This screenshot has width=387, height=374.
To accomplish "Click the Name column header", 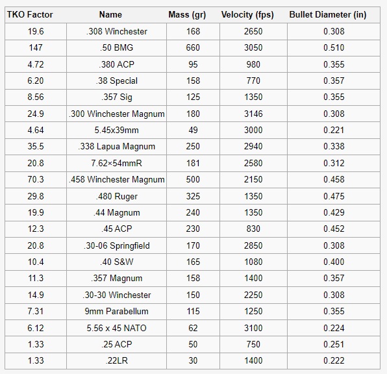I will [110, 14].
